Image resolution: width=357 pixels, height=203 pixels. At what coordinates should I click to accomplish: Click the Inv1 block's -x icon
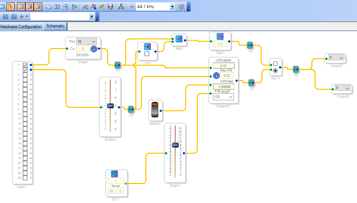pyautogui.click(x=147, y=47)
